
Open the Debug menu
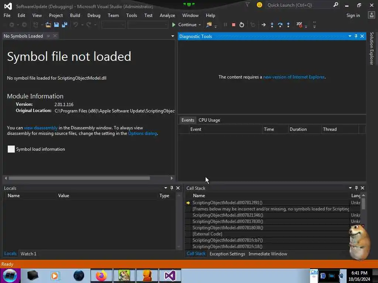pos(94,15)
